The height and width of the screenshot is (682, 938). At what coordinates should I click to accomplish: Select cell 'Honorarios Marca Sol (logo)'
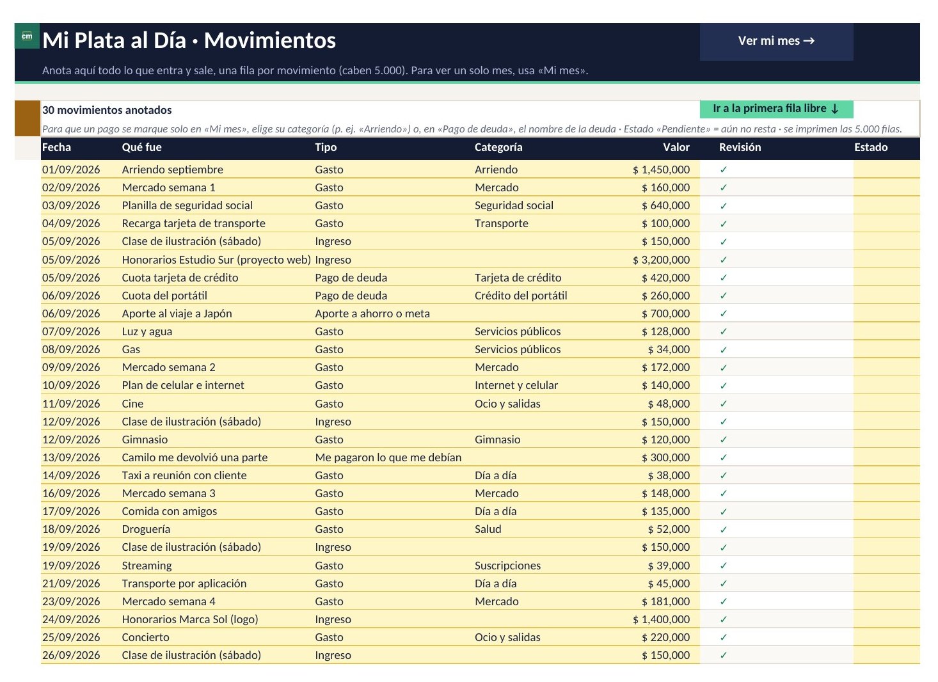tap(190, 619)
